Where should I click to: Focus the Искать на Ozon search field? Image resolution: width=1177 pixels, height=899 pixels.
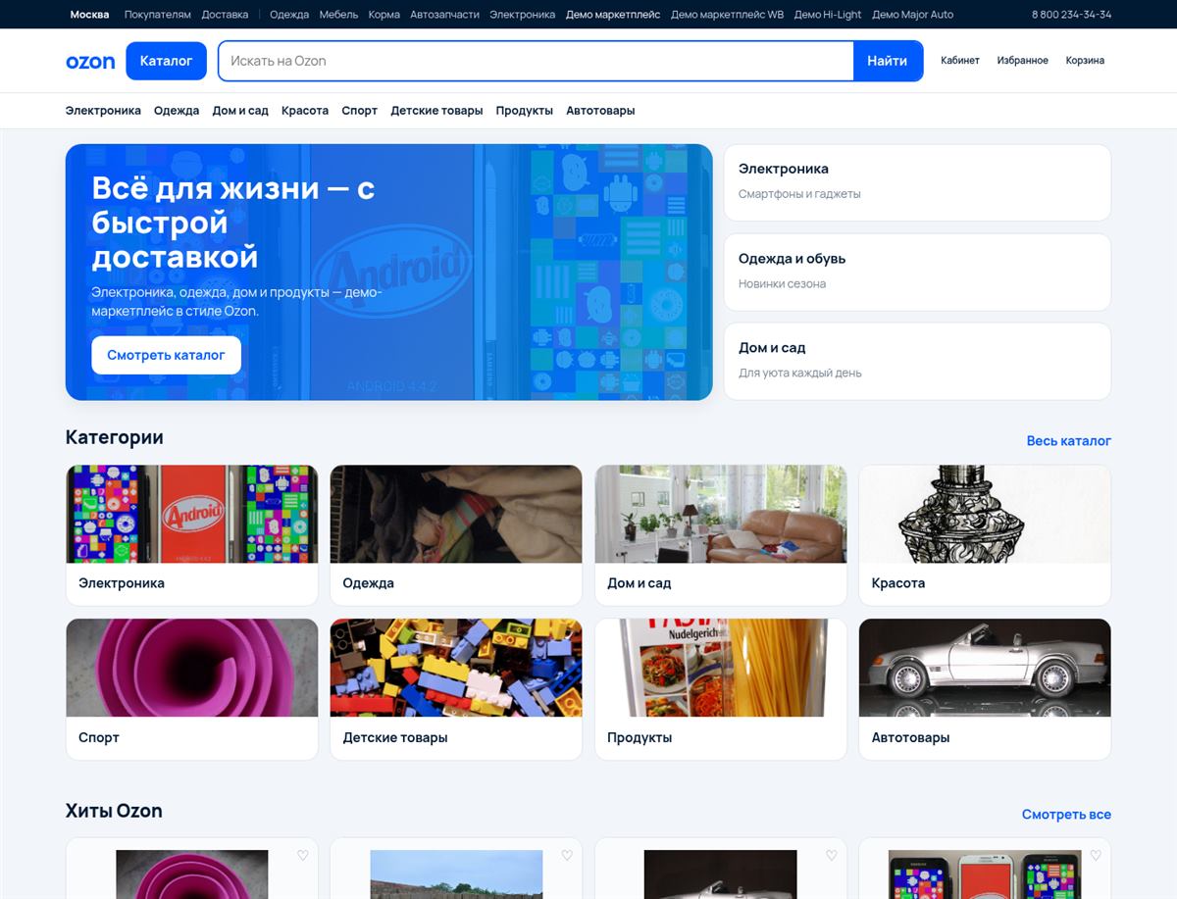click(x=536, y=61)
